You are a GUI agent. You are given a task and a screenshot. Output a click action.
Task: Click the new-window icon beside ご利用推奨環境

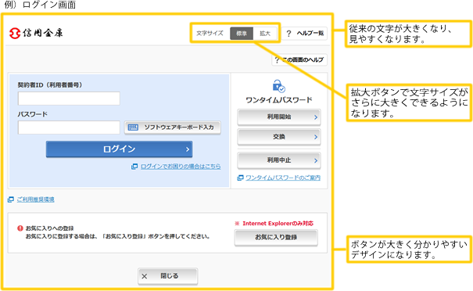[x=11, y=199]
